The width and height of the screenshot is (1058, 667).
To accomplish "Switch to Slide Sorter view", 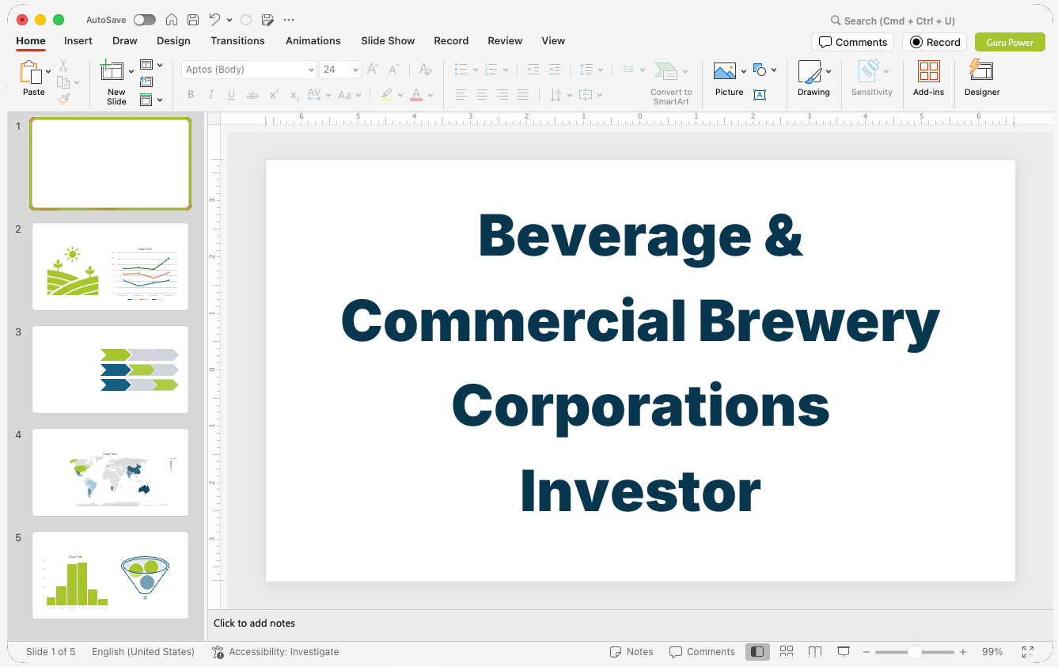I will (787, 651).
